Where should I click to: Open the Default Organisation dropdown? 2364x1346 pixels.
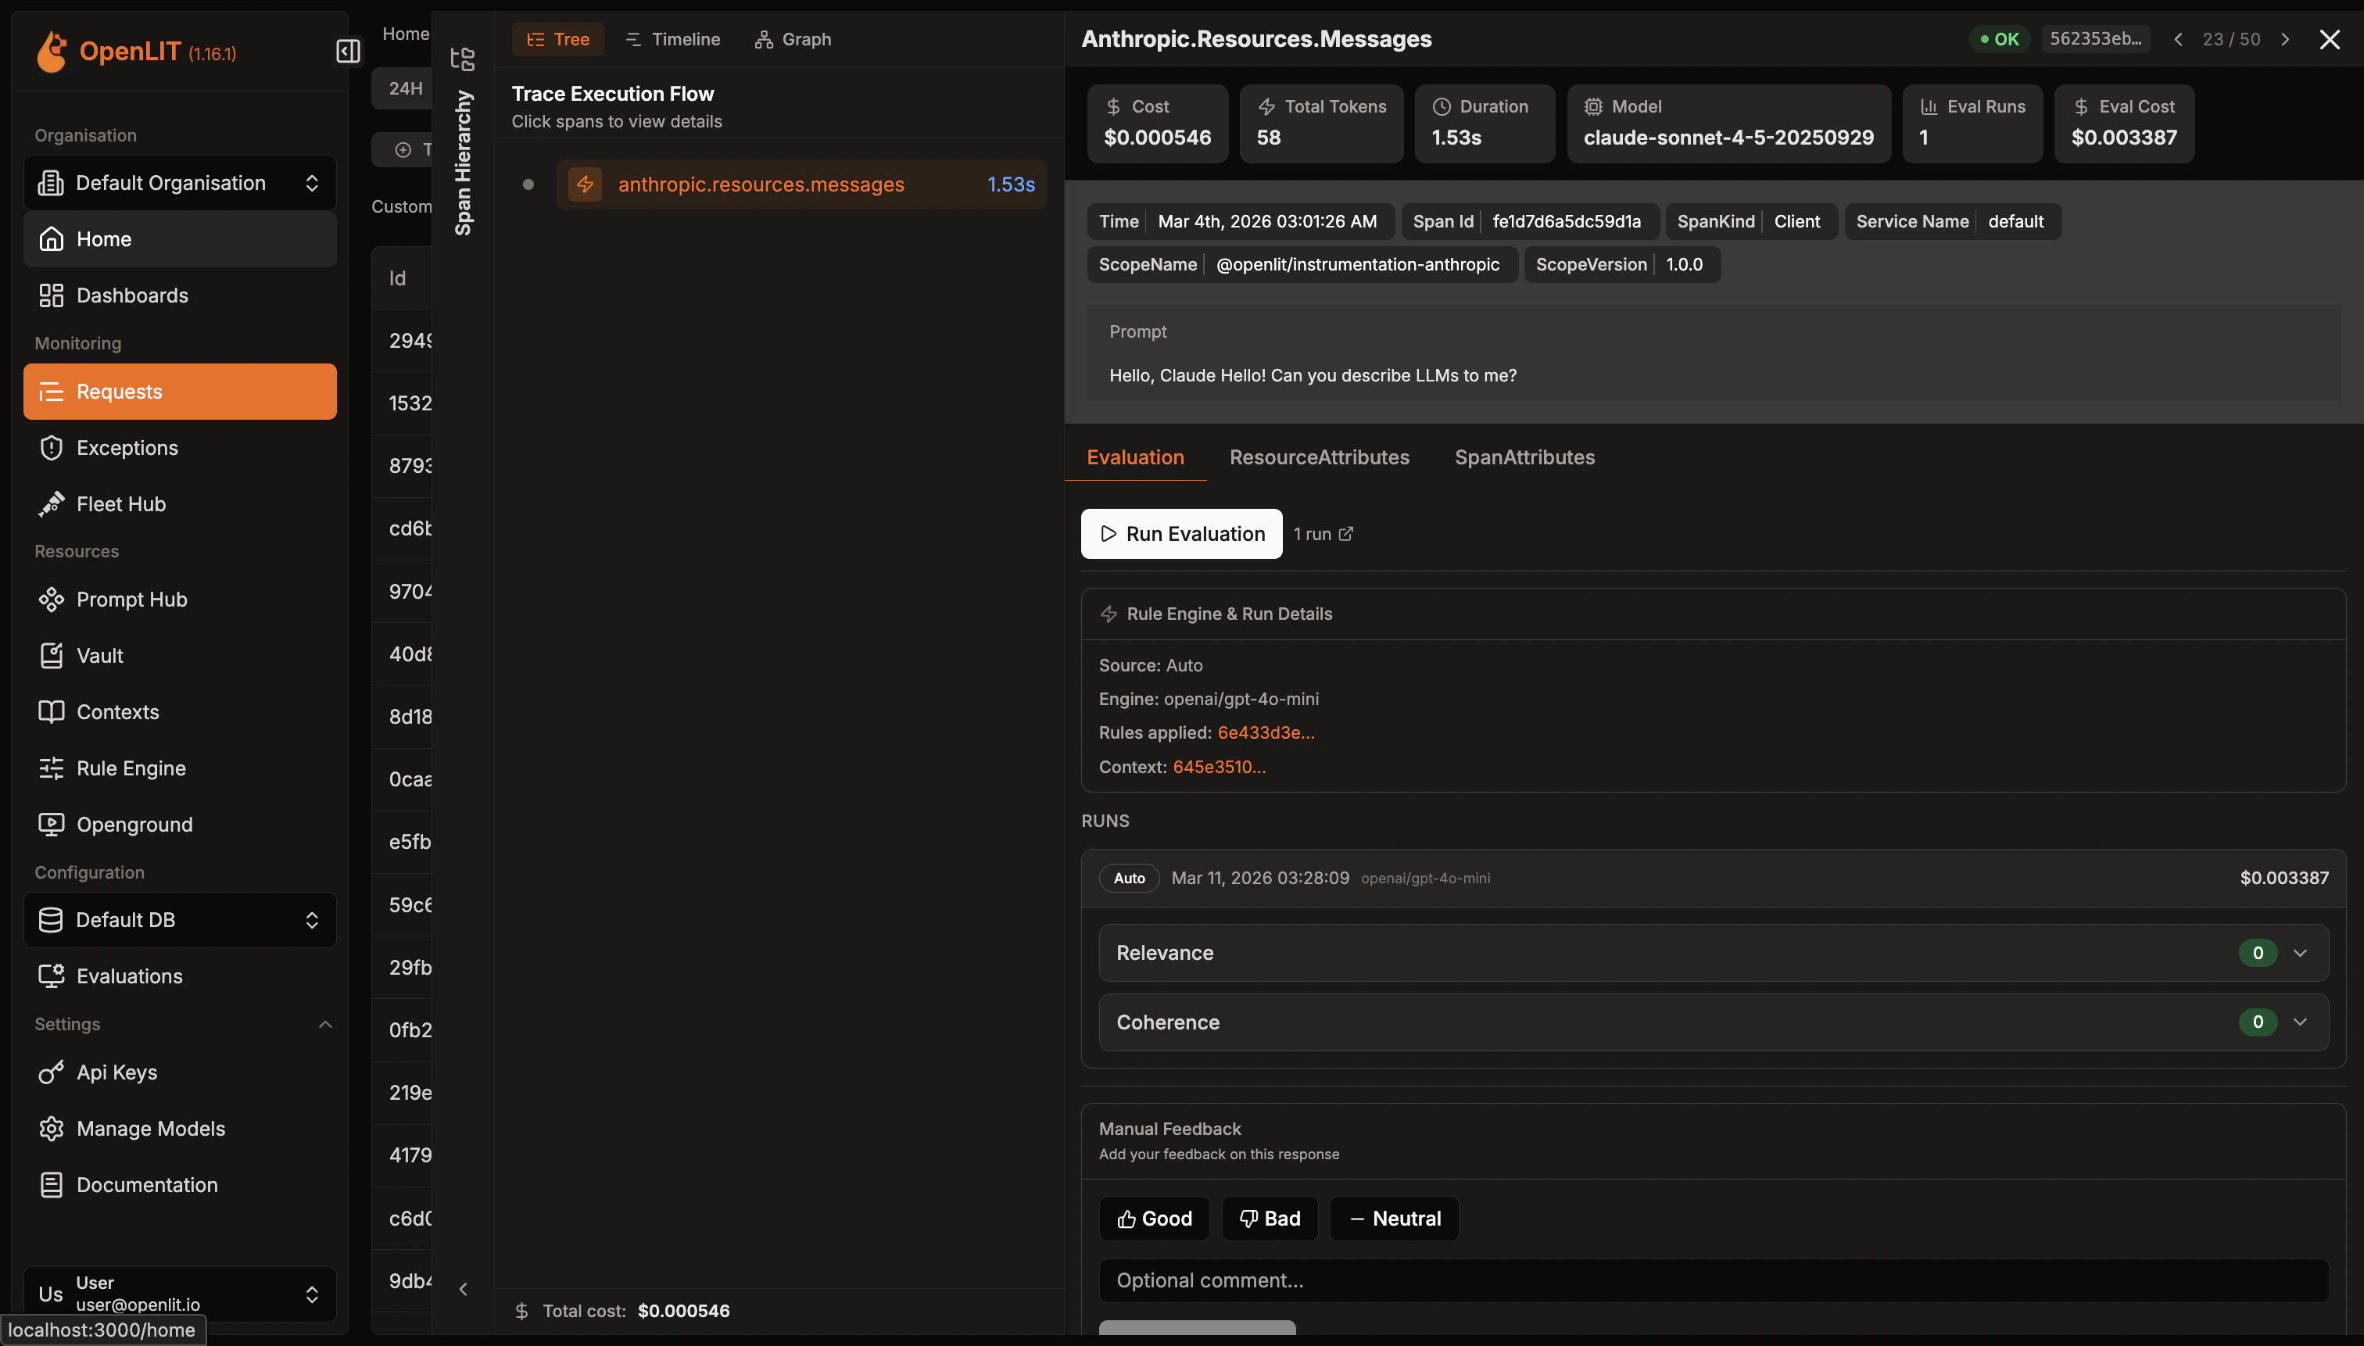[x=179, y=183]
